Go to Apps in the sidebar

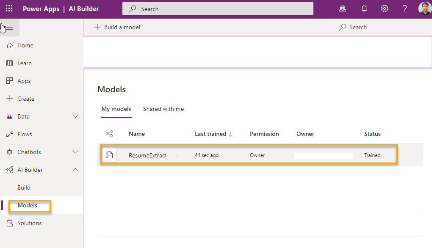coord(24,81)
